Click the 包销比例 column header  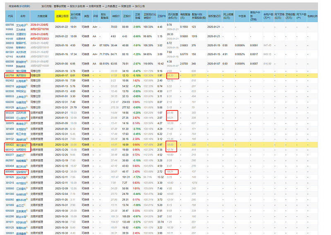click(x=312, y=16)
